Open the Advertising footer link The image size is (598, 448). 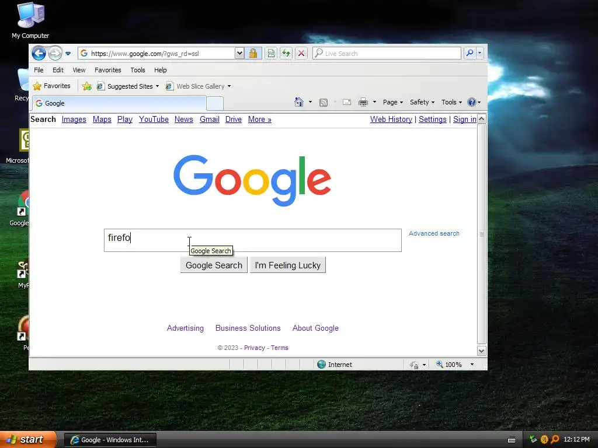point(185,328)
